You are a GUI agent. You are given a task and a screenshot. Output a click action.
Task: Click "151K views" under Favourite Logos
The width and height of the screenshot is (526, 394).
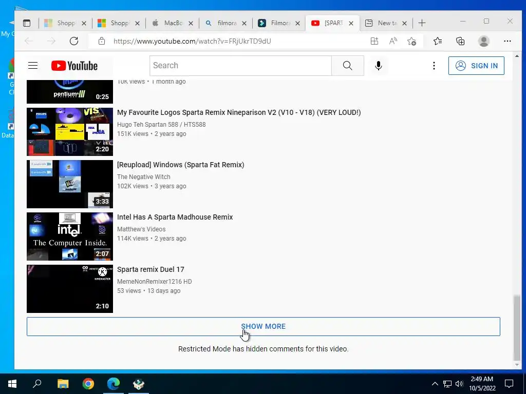pyautogui.click(x=133, y=134)
